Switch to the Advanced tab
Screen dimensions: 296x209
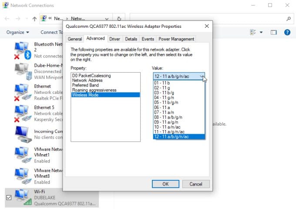pos(95,38)
